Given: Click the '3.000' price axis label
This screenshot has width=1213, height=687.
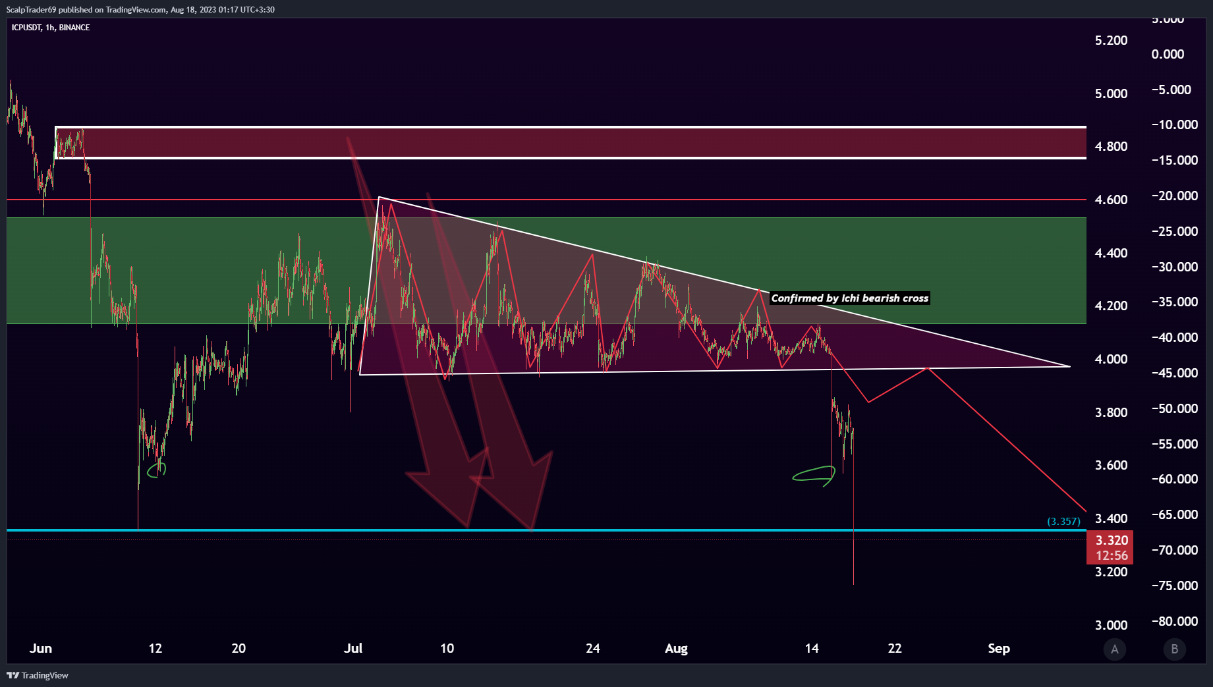Looking at the screenshot, I should click(x=1111, y=625).
